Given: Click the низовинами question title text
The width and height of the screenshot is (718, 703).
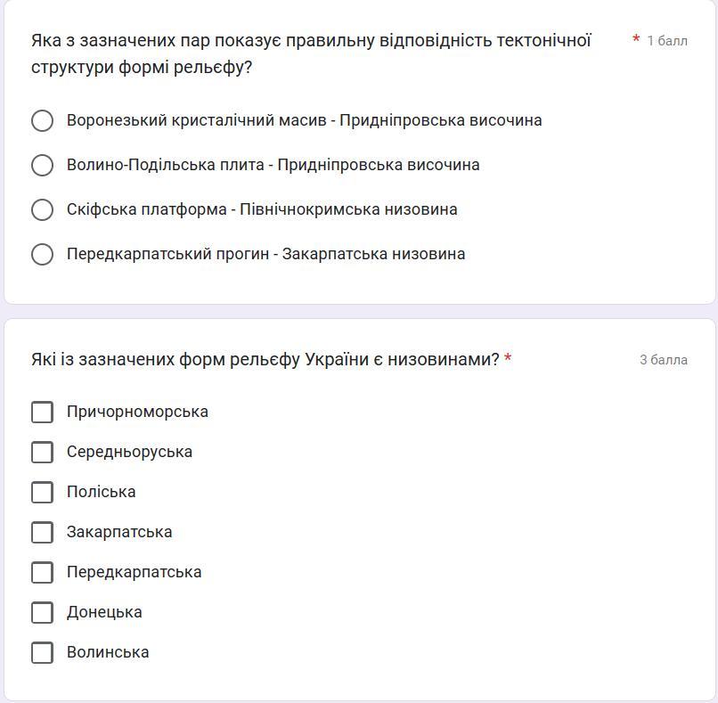Looking at the screenshot, I should pos(265,360).
